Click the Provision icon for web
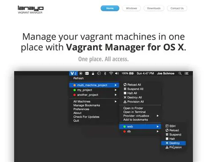Image resolution: width=210 pixels, height=162 pixels. coord(167,147)
